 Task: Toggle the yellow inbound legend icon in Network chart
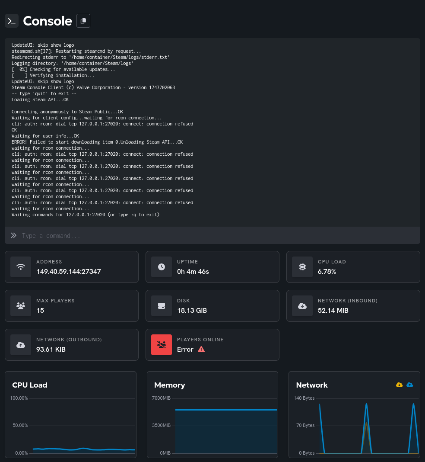coord(399,385)
